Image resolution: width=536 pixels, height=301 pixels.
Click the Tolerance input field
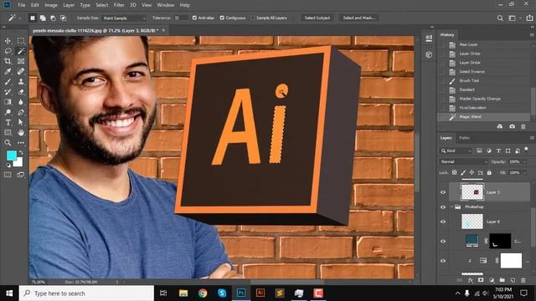point(181,18)
